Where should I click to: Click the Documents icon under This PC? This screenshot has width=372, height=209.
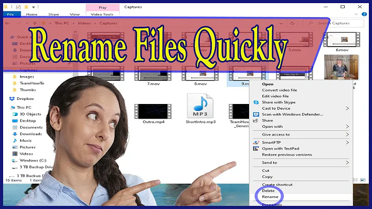[x=14, y=127]
